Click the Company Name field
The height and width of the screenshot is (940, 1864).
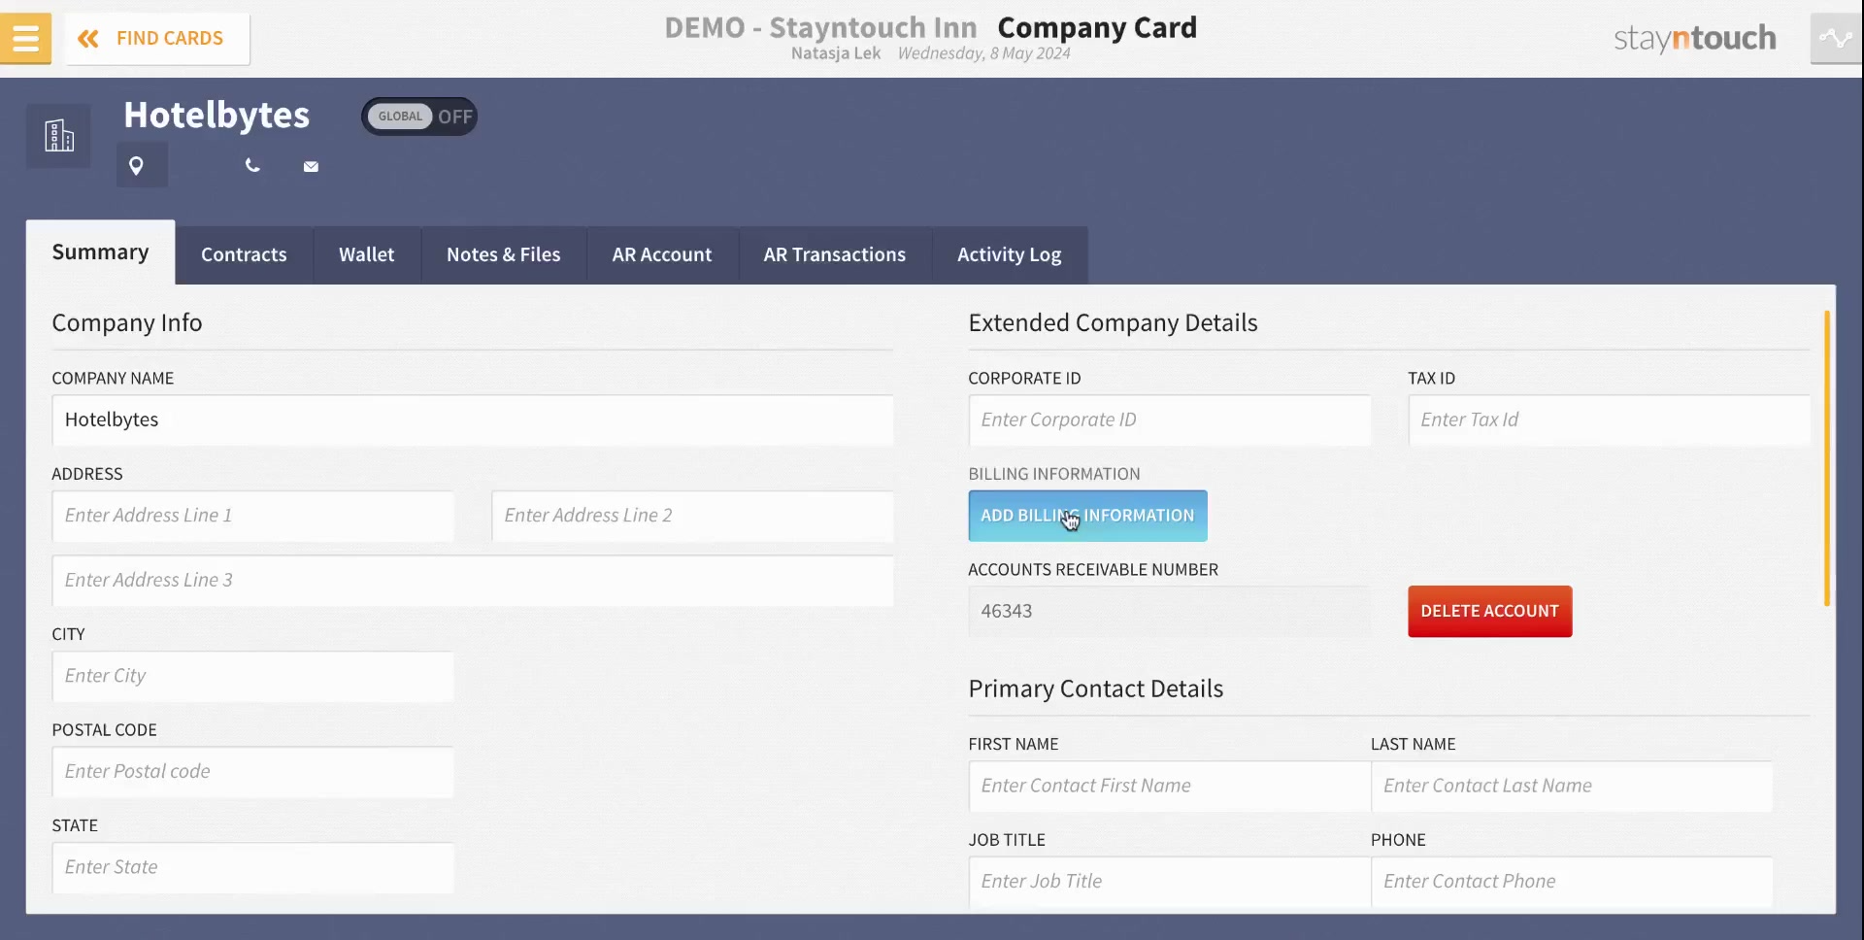click(473, 420)
